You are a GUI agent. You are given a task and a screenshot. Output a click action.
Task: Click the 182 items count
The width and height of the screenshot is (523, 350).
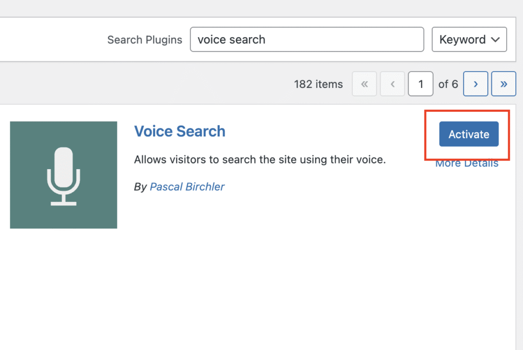318,84
